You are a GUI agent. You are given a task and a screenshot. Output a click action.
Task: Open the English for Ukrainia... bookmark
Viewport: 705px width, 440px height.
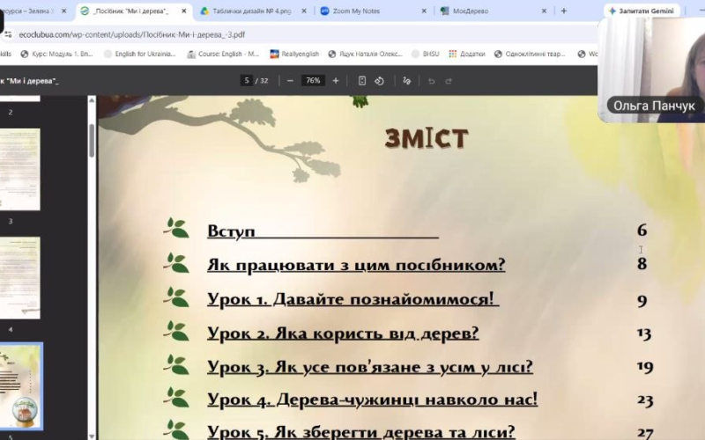140,54
